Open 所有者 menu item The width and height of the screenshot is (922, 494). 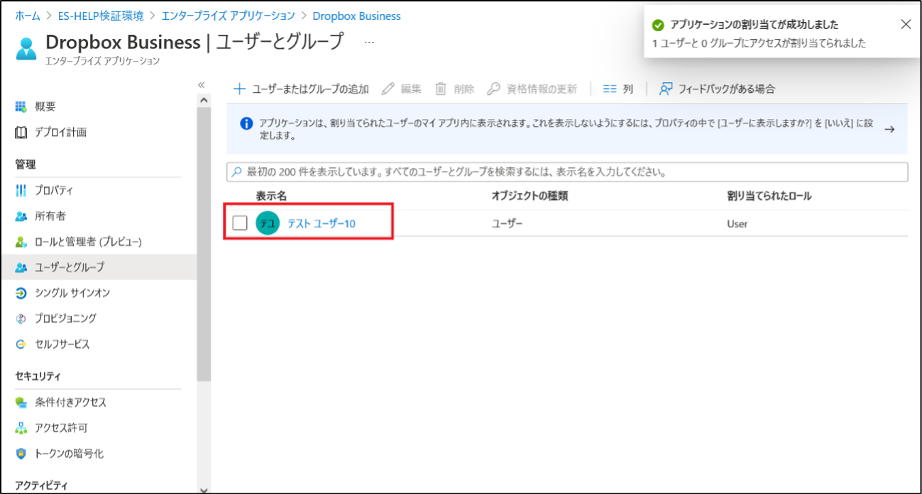(x=50, y=216)
